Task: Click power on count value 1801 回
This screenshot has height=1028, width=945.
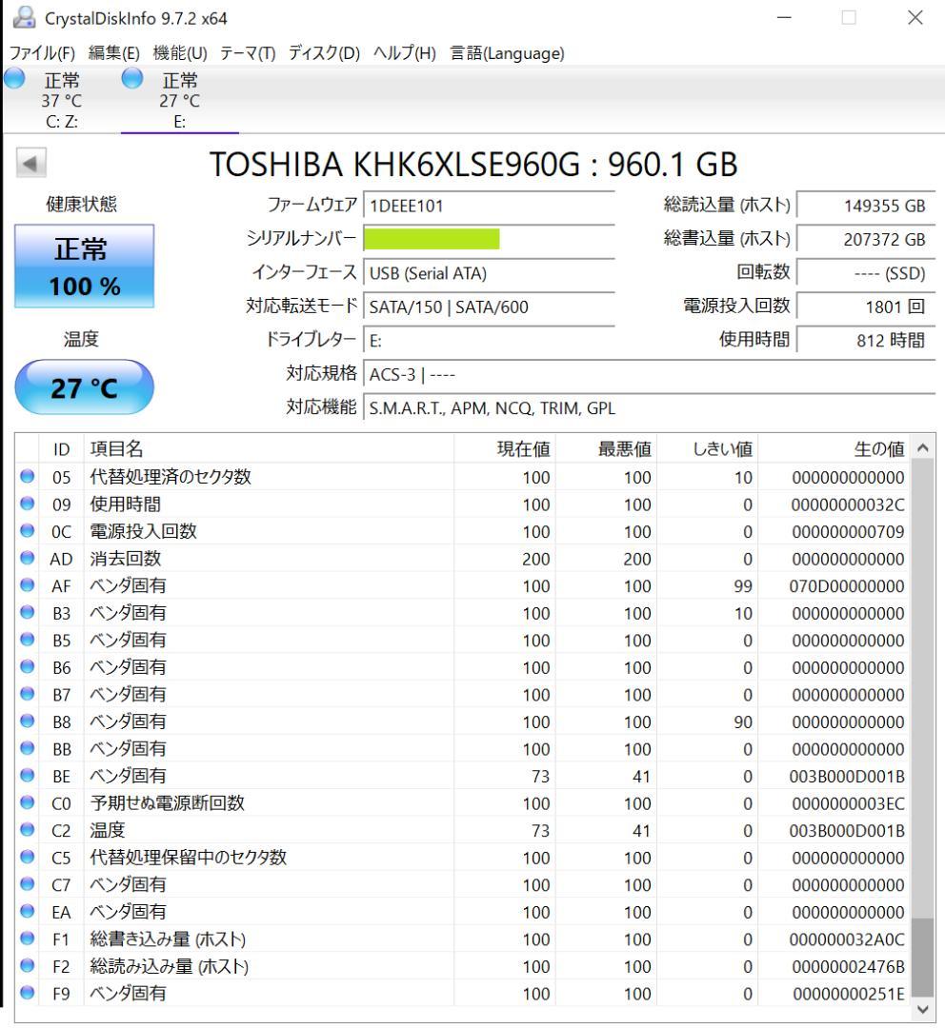Action: (x=866, y=306)
